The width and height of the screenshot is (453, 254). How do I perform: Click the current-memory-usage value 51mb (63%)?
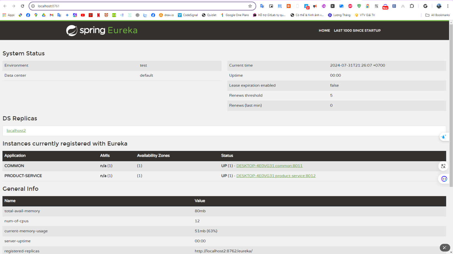click(206, 231)
